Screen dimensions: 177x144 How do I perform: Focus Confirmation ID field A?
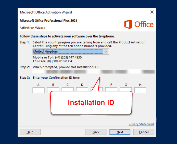tap(39, 90)
